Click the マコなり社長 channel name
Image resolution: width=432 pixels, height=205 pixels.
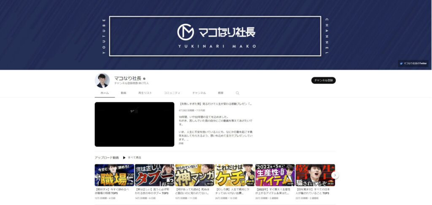pos(128,78)
